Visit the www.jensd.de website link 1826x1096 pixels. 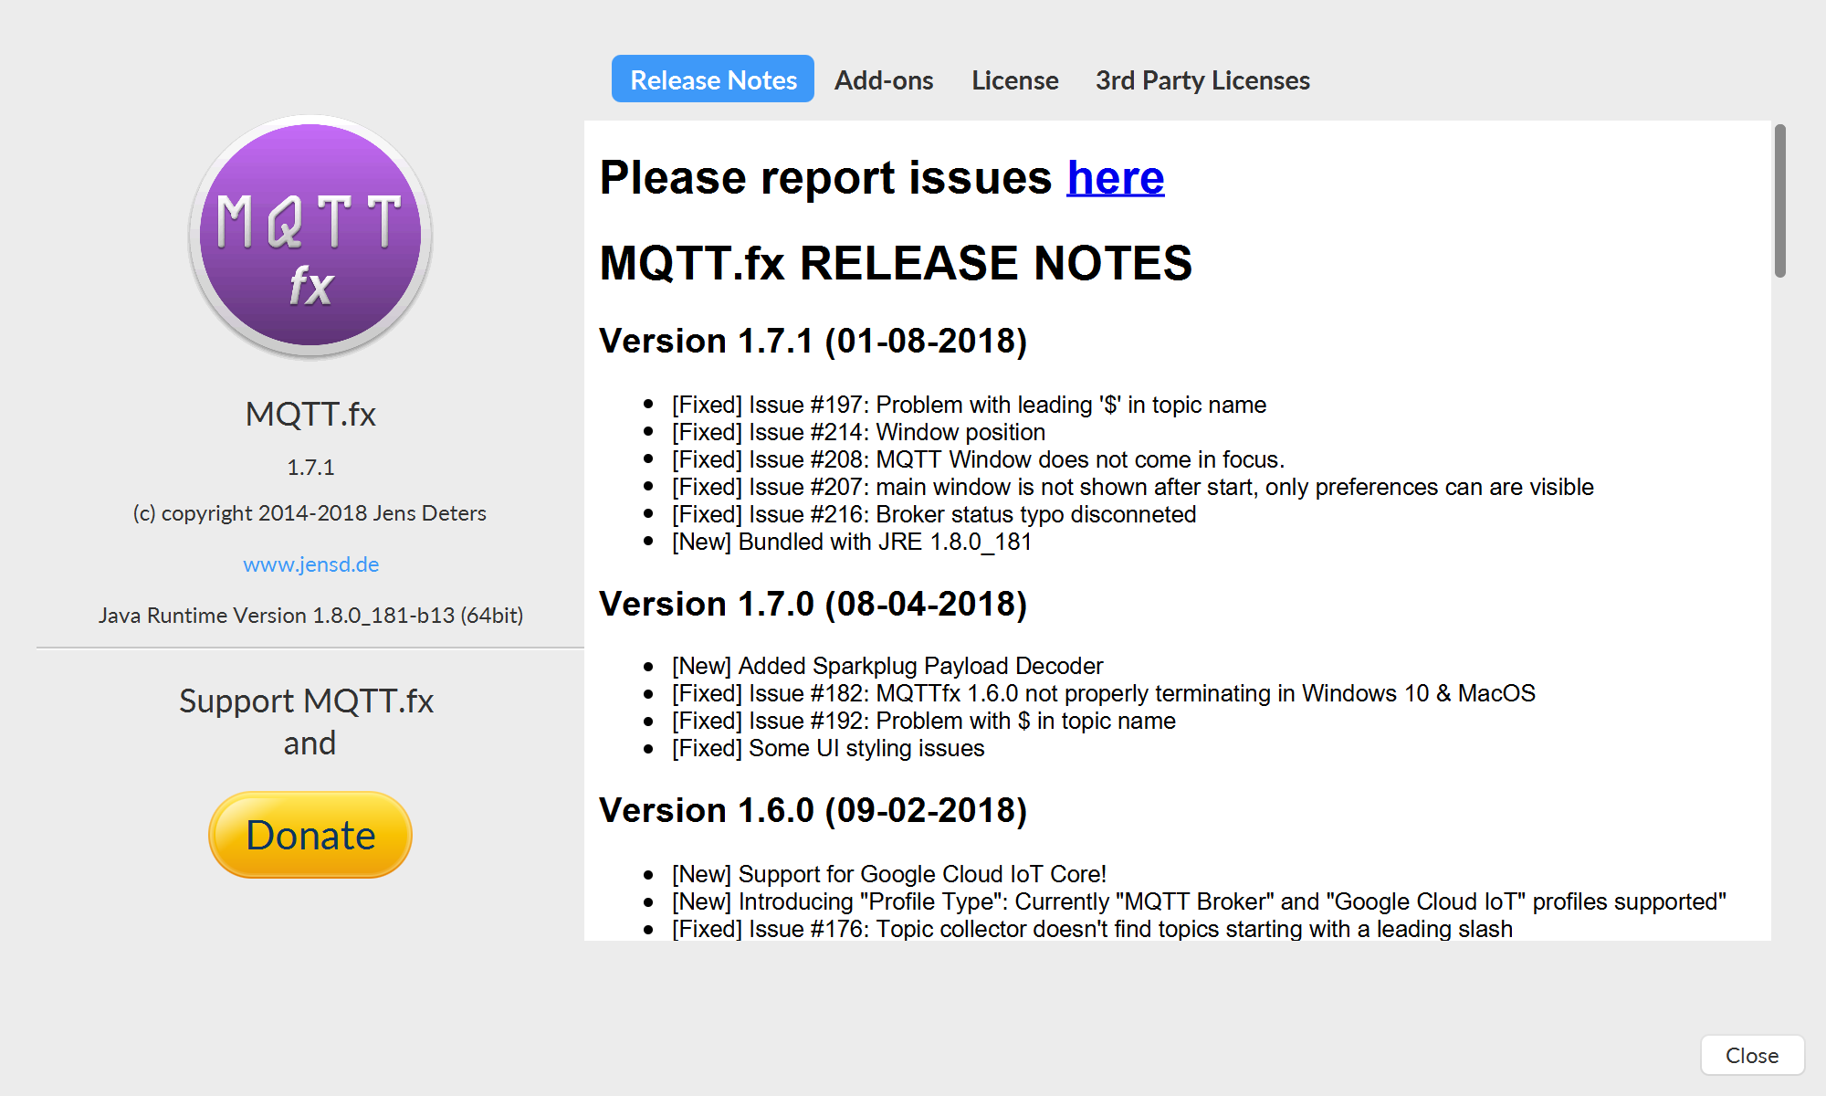click(x=310, y=564)
